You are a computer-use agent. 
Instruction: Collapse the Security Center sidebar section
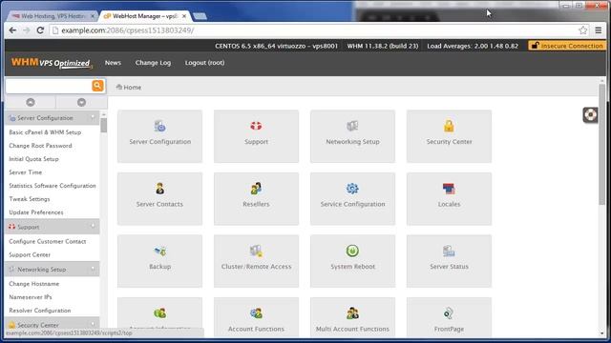coord(93,324)
